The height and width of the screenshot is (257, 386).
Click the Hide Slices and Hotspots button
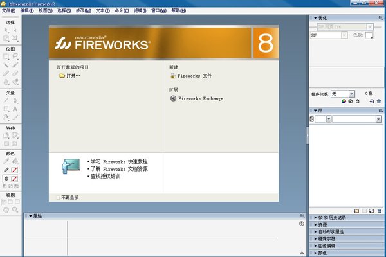[x=6, y=144]
